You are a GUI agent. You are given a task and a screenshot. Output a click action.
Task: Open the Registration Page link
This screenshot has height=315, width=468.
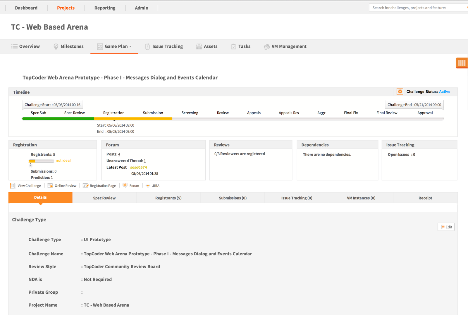pos(103,186)
